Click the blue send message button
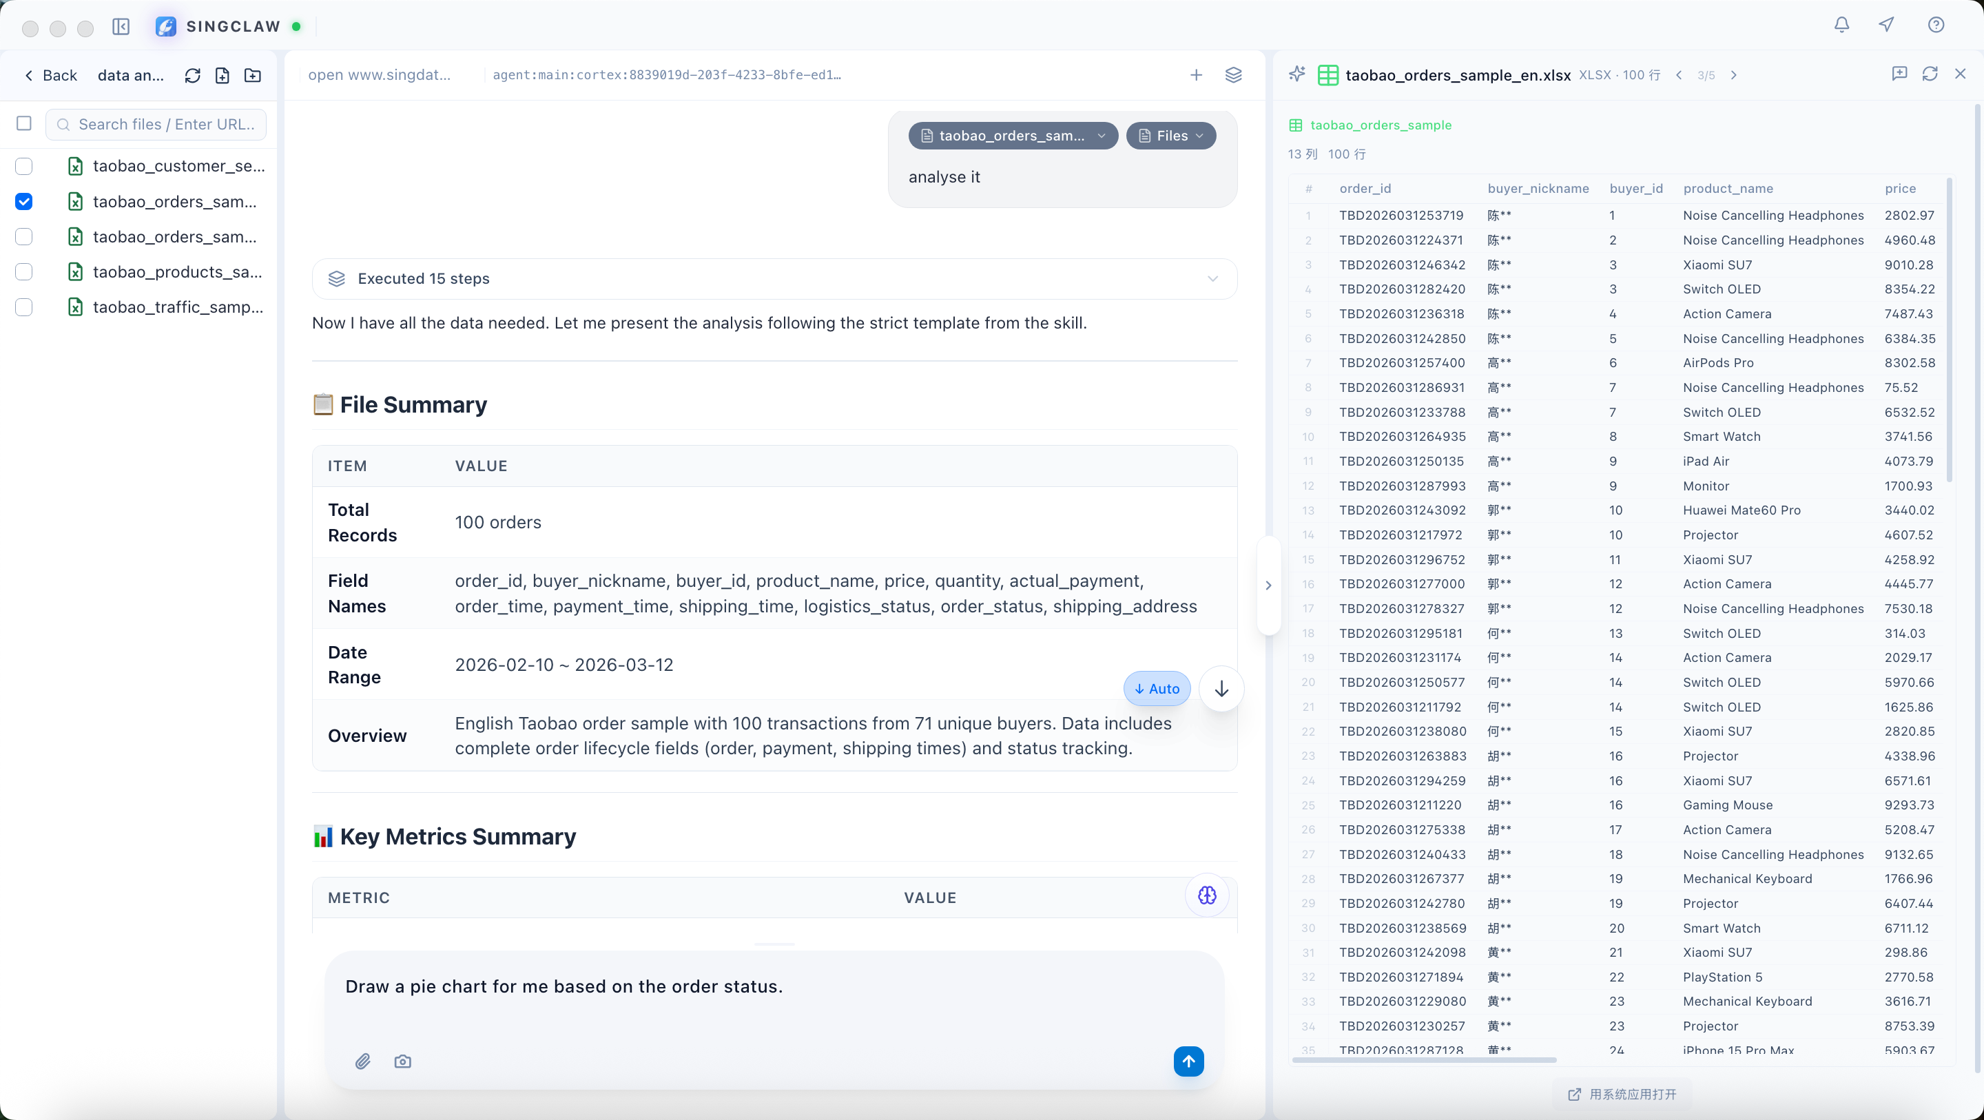This screenshot has width=1984, height=1120. pyautogui.click(x=1188, y=1061)
